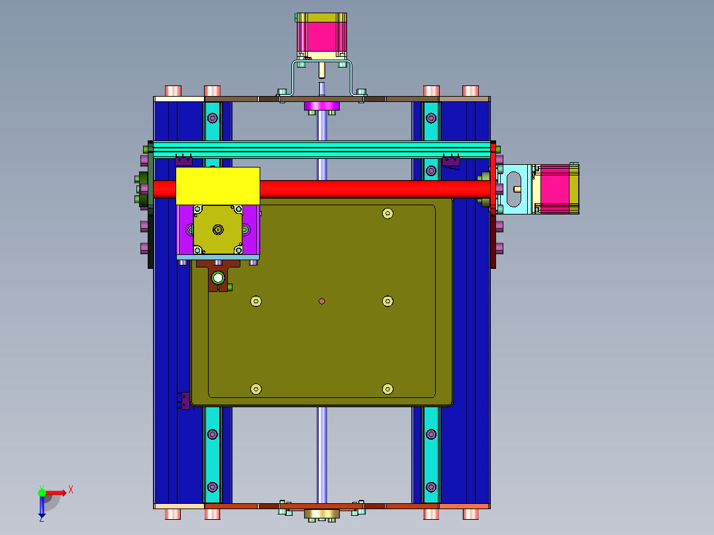
Task: Select the purple limit switch under the extrusion's right end
Action: [451, 161]
